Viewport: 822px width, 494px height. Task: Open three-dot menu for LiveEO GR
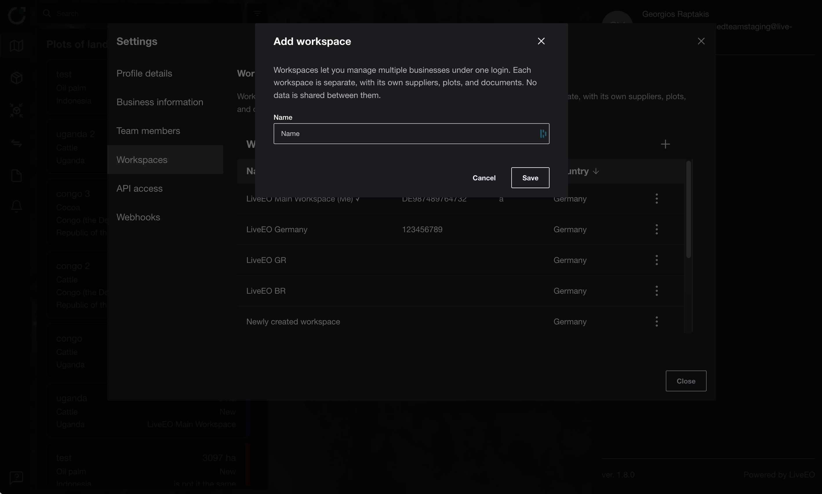(656, 260)
